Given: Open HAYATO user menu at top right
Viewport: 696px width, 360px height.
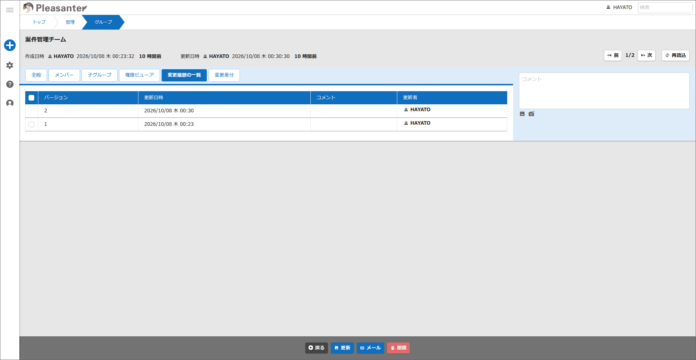Looking at the screenshot, I should pyautogui.click(x=619, y=7).
